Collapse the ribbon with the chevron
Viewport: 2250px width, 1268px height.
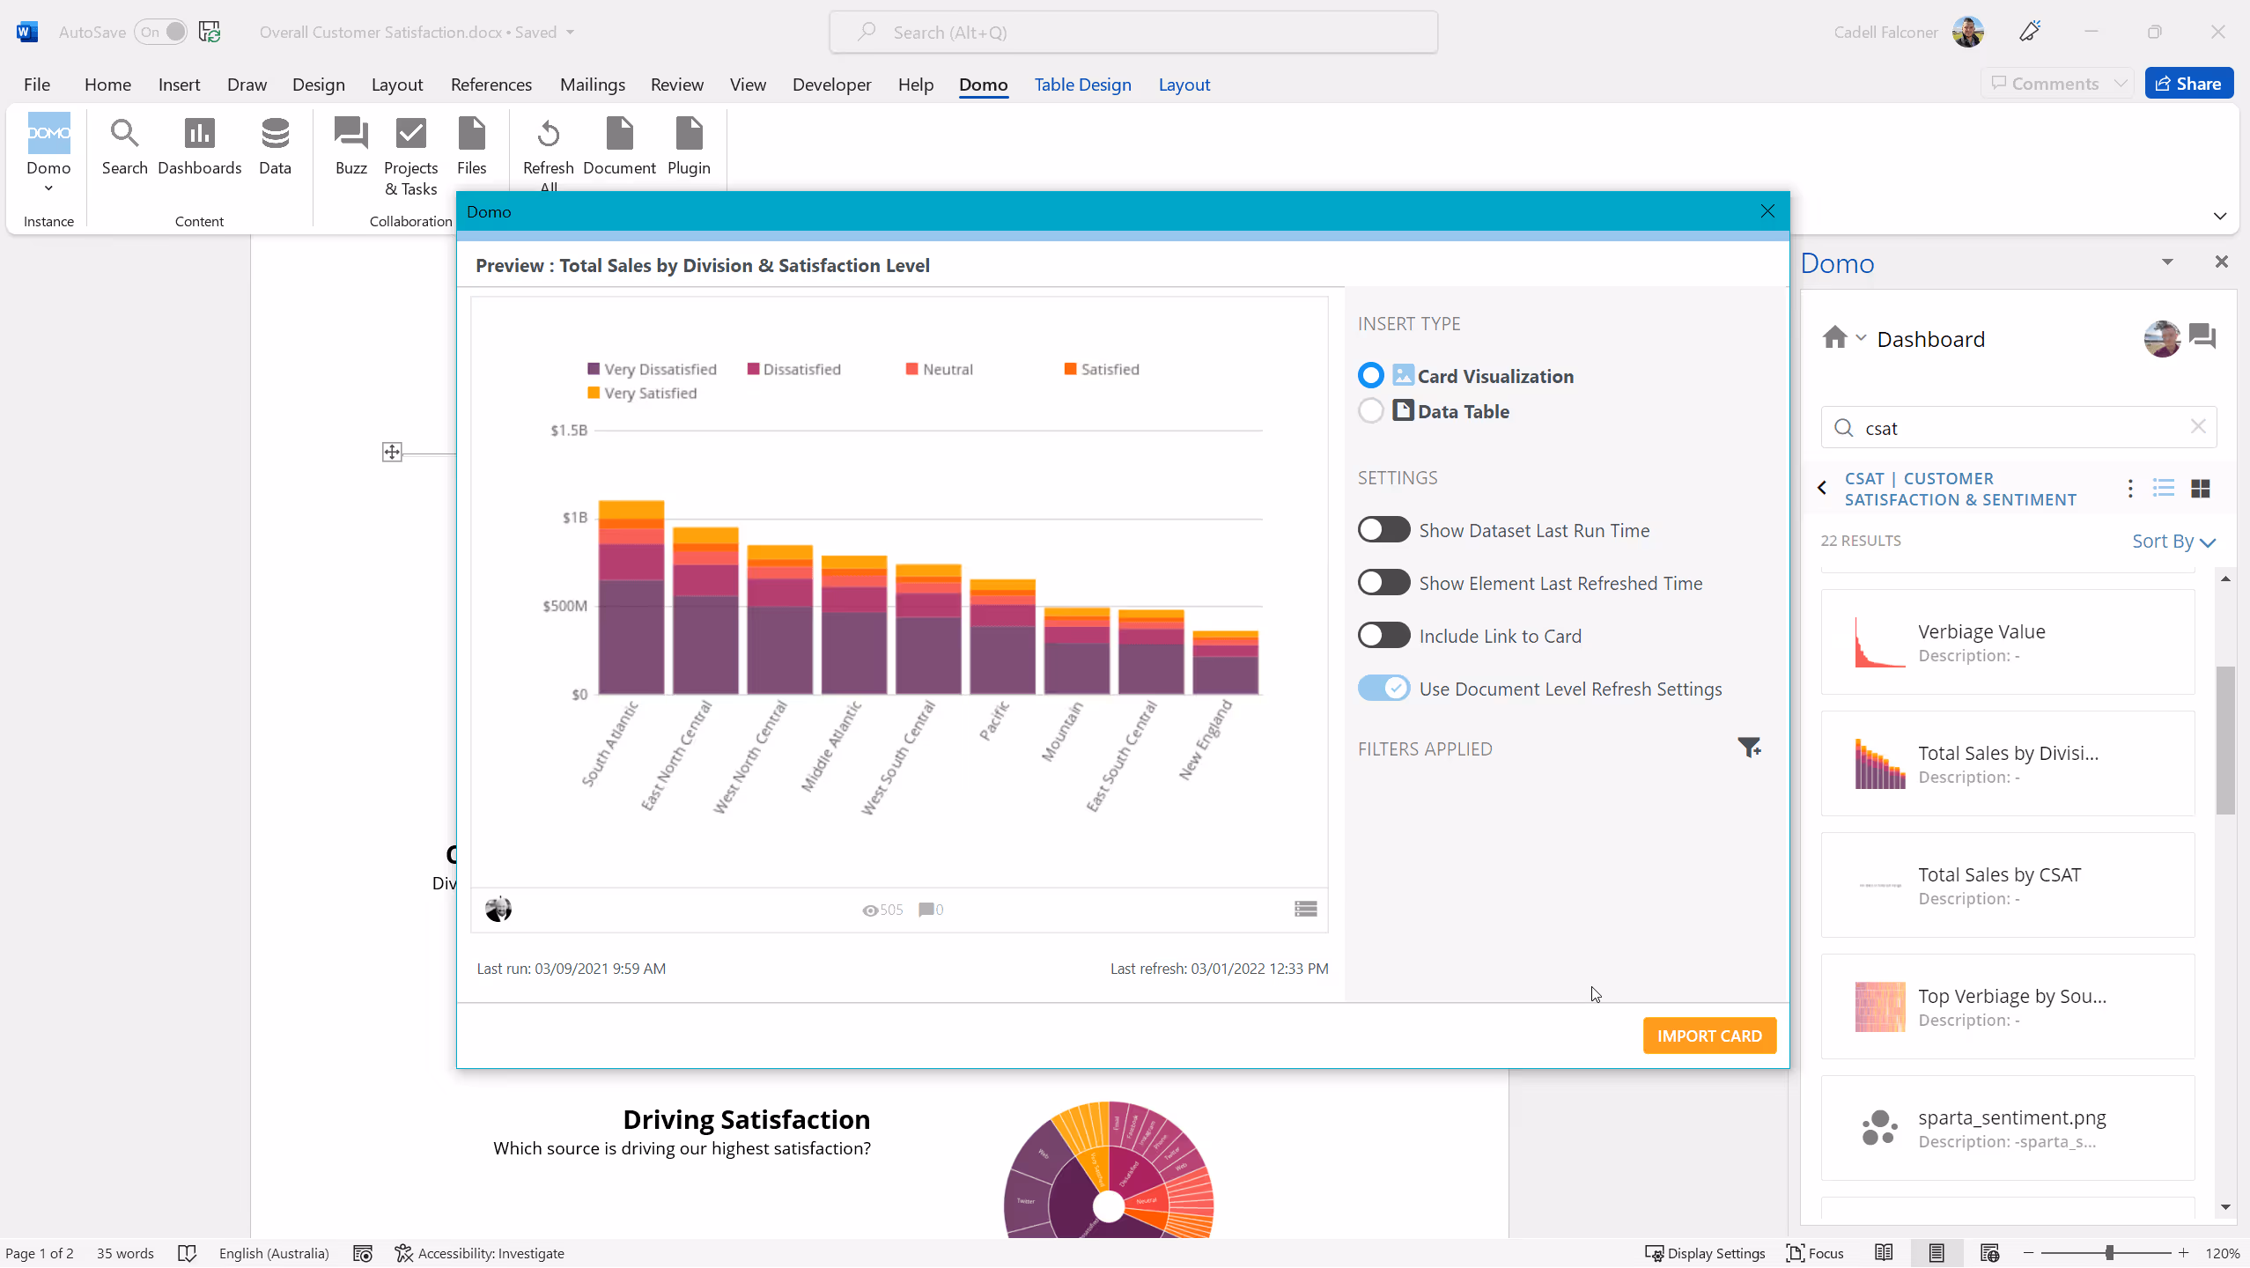click(2219, 216)
